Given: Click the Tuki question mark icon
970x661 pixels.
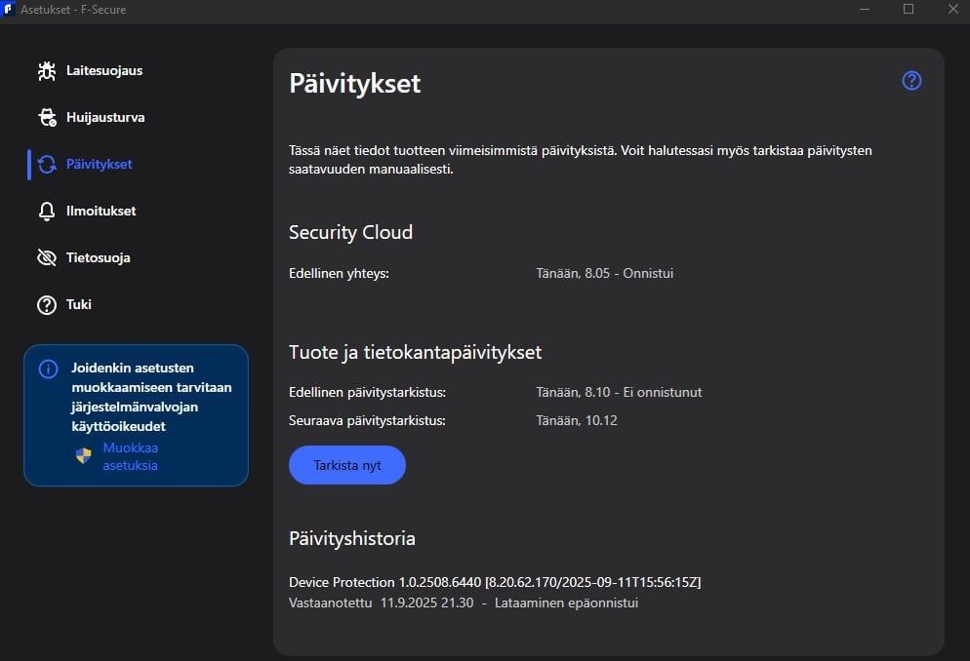Looking at the screenshot, I should point(47,305).
